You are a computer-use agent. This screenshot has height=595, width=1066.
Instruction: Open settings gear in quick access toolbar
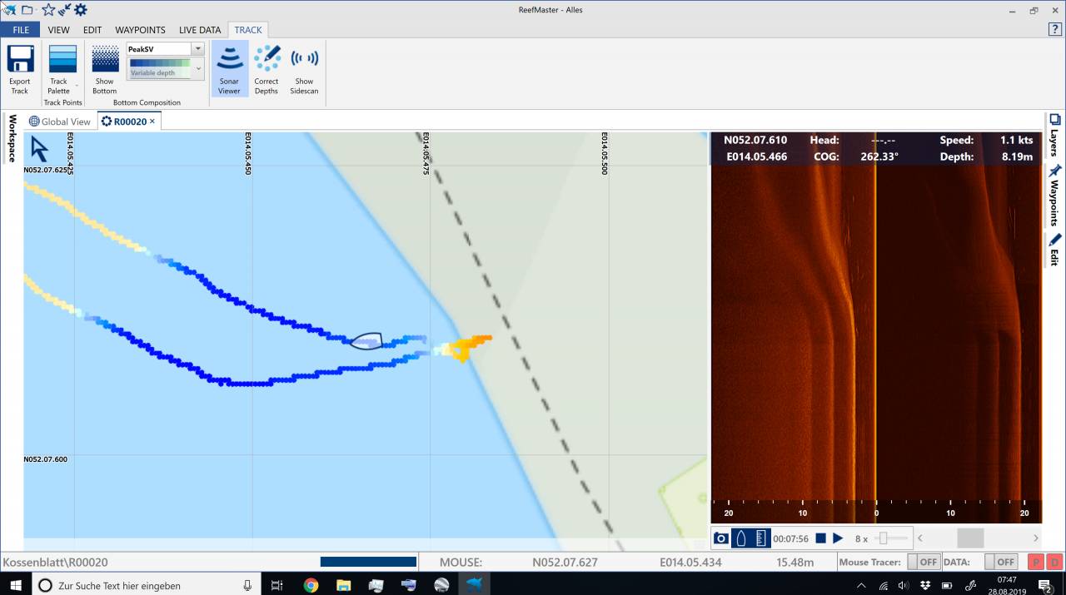81,10
